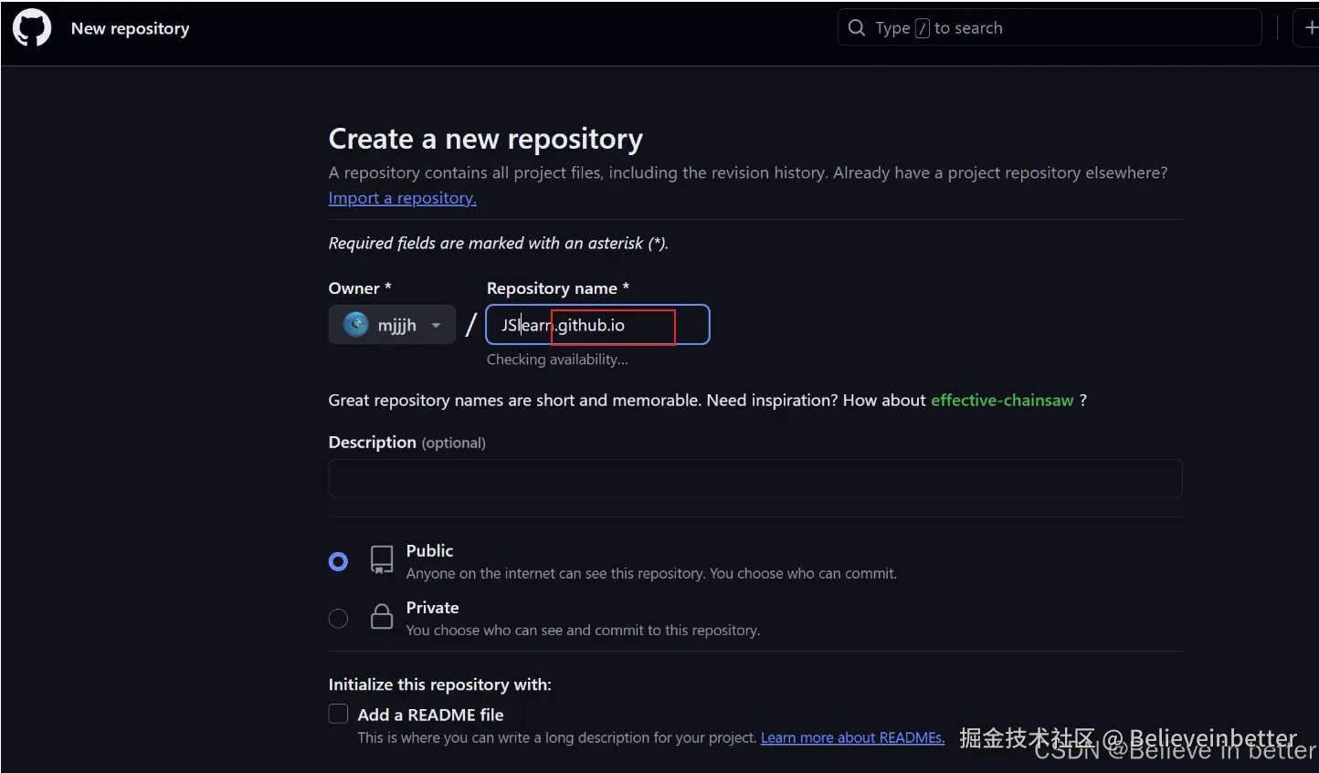This screenshot has height=773, width=1319.
Task: Click the repository book icon beside Public
Action: coord(382,559)
